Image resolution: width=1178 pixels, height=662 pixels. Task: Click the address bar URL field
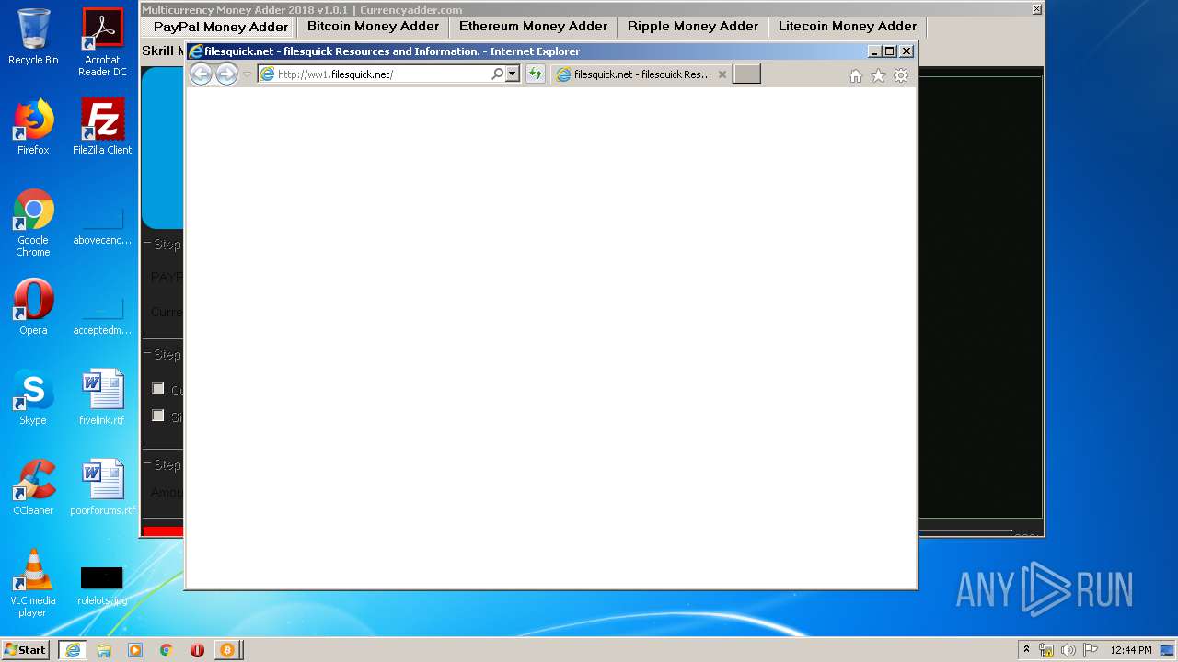(x=382, y=74)
